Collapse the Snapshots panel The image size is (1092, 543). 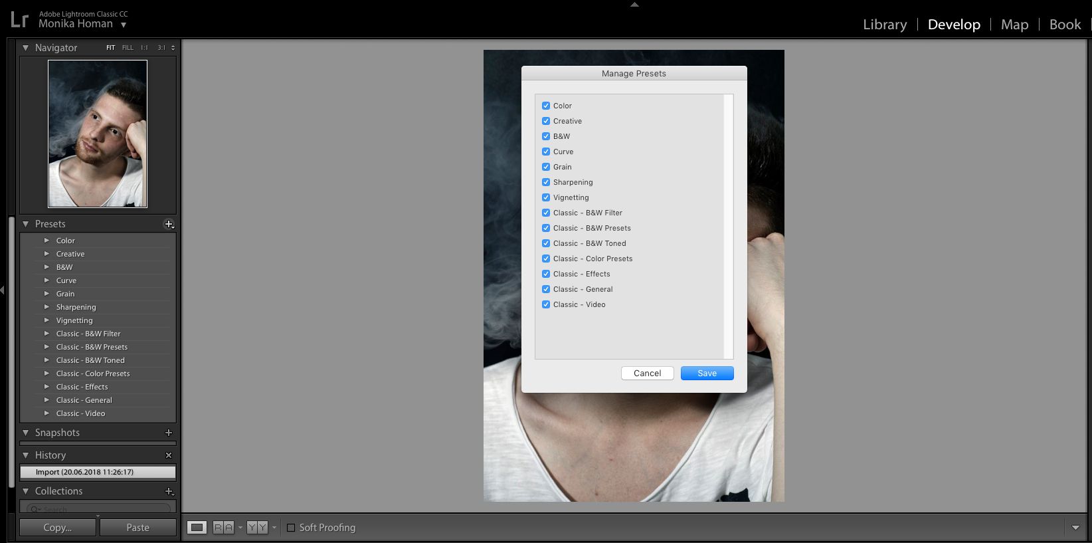(x=25, y=433)
